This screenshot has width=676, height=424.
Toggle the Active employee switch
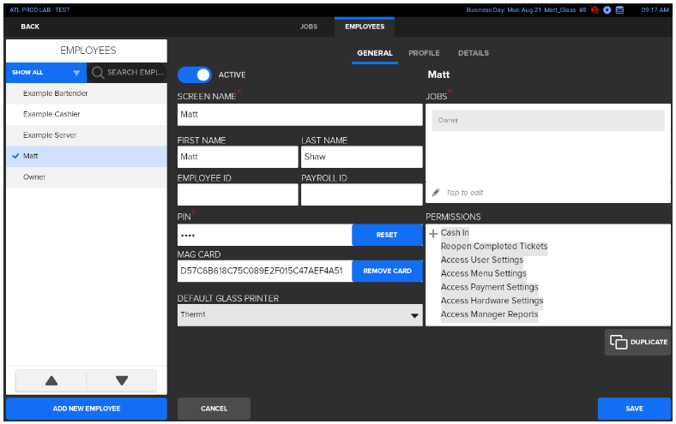click(x=195, y=75)
